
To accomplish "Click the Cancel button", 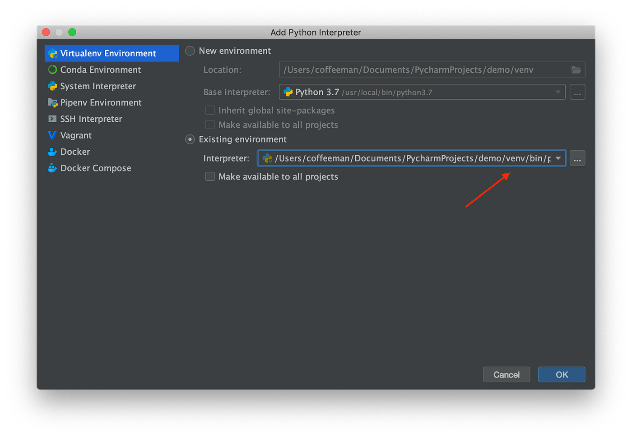I will coord(507,374).
